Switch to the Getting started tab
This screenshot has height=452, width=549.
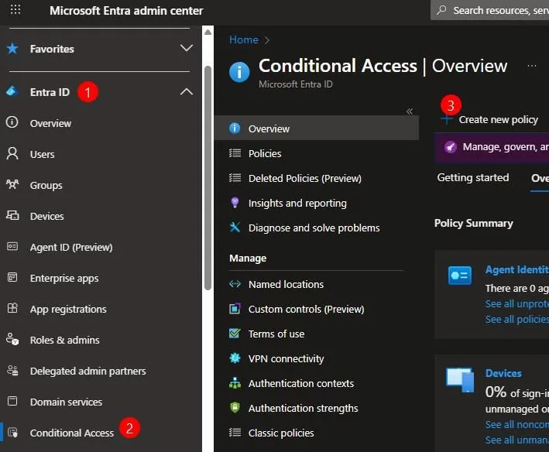click(x=472, y=178)
